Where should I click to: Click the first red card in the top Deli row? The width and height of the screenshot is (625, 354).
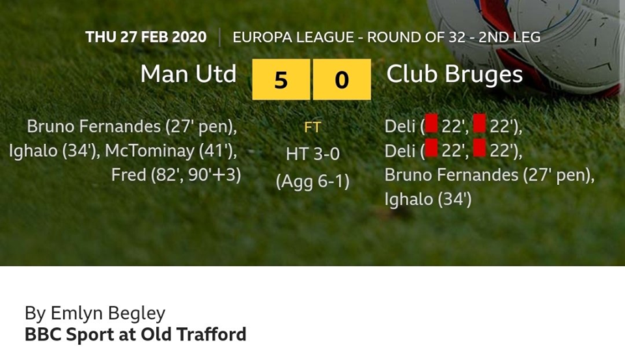pyautogui.click(x=431, y=125)
